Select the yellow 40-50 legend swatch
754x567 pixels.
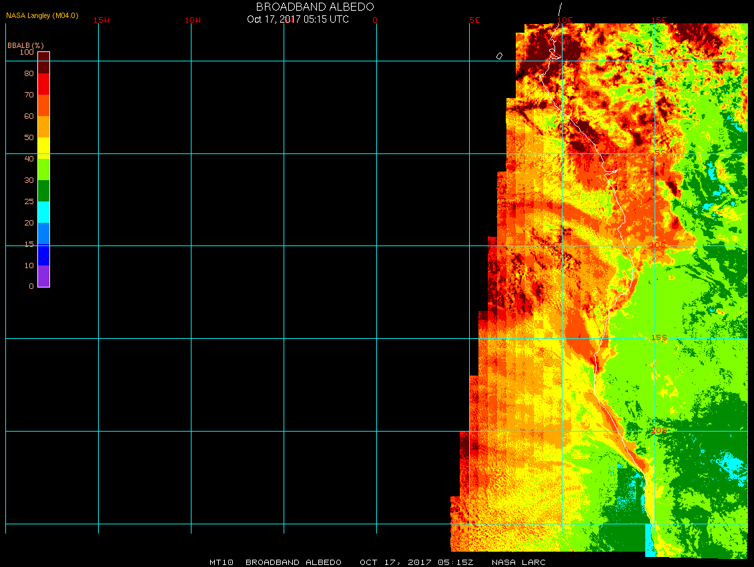coord(44,148)
